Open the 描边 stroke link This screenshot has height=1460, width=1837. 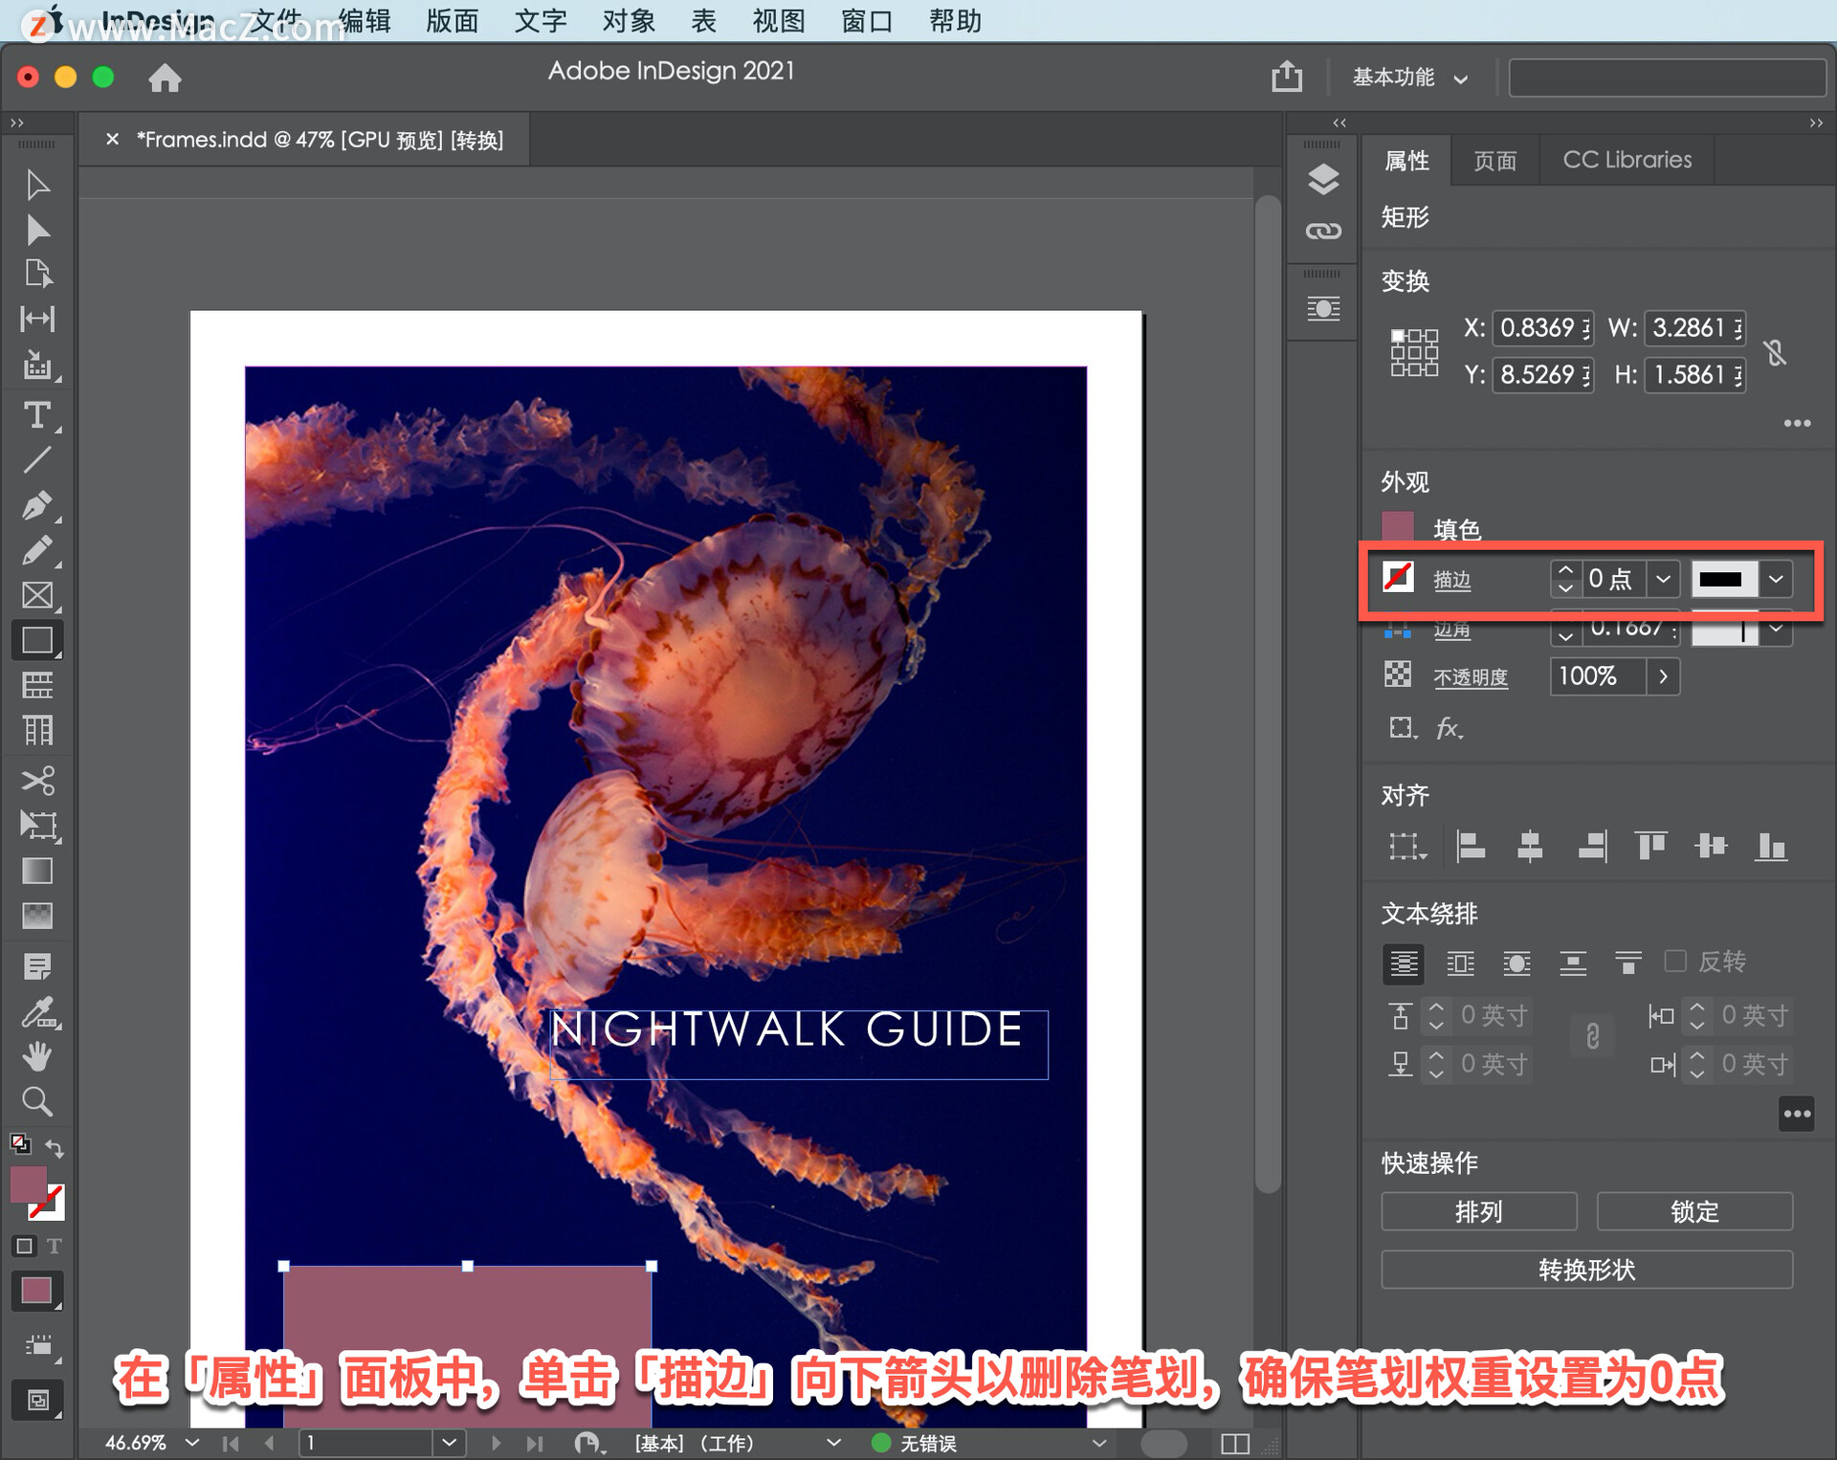point(1451,579)
